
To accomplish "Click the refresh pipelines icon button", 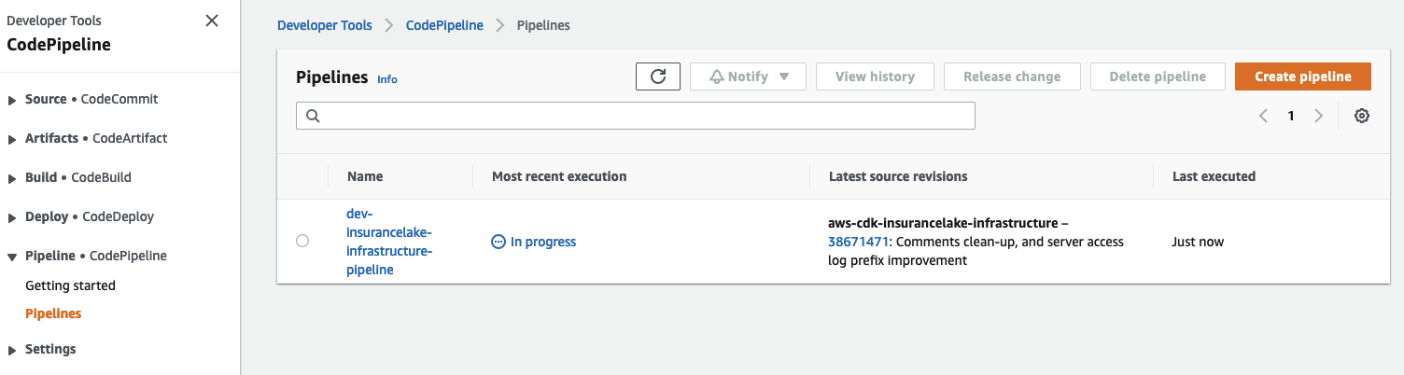I will pos(658,76).
